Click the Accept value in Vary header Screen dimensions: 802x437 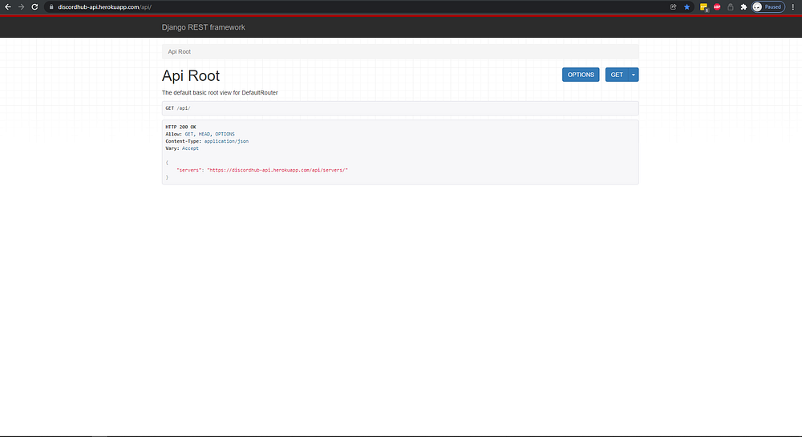(190, 148)
